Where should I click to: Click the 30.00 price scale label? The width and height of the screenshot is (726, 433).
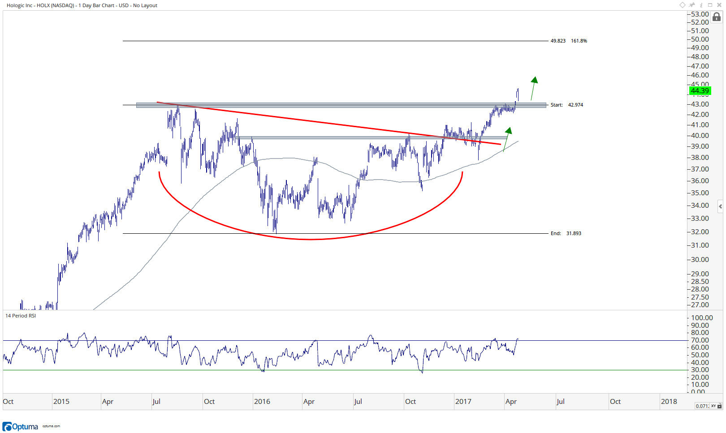(700, 260)
